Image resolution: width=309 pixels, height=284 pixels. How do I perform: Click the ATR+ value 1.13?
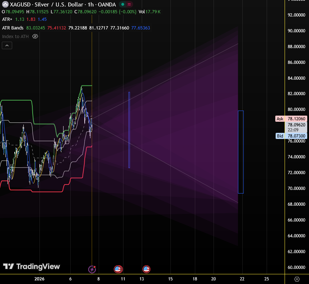pyautogui.click(x=20, y=19)
